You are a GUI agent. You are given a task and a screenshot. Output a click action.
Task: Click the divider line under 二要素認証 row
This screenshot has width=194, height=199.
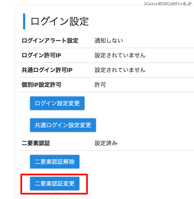(106, 150)
